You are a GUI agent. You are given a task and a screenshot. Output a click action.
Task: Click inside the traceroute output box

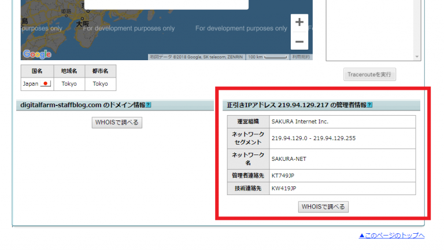coord(370,30)
